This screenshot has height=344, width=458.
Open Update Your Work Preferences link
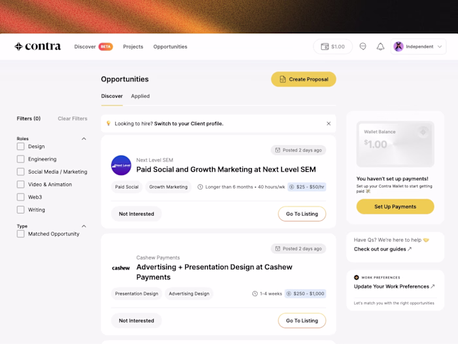click(395, 286)
